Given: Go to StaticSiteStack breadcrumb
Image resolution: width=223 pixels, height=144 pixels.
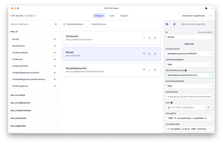Looking at the screenshot, I should point(99,24).
